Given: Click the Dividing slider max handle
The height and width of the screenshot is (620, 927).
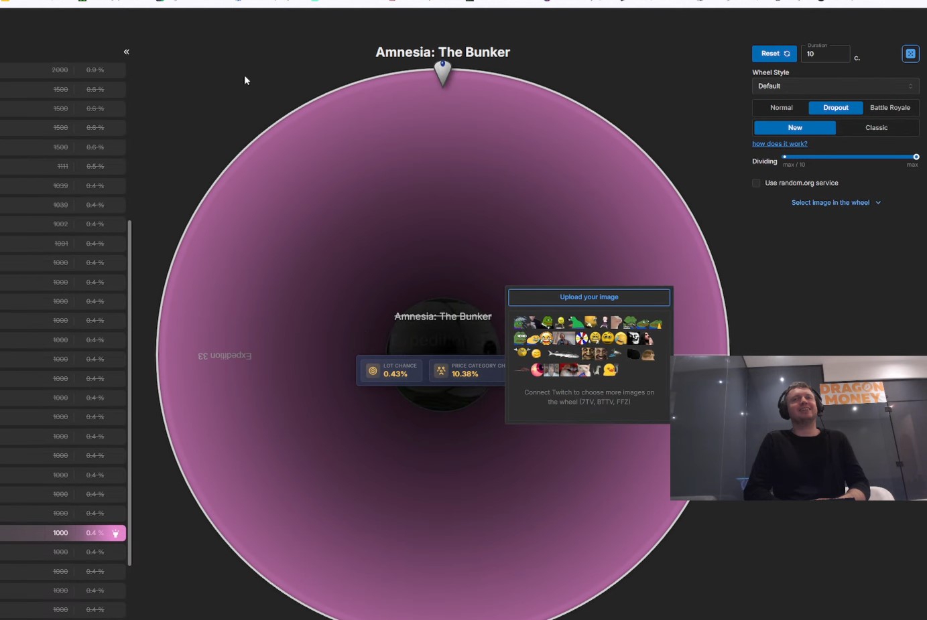Looking at the screenshot, I should [916, 157].
